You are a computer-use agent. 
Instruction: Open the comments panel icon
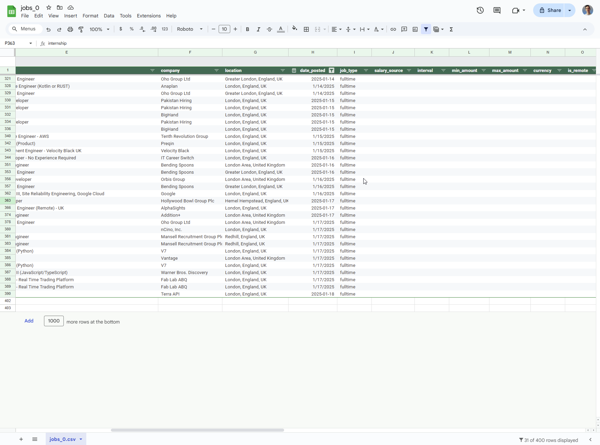coord(497,10)
